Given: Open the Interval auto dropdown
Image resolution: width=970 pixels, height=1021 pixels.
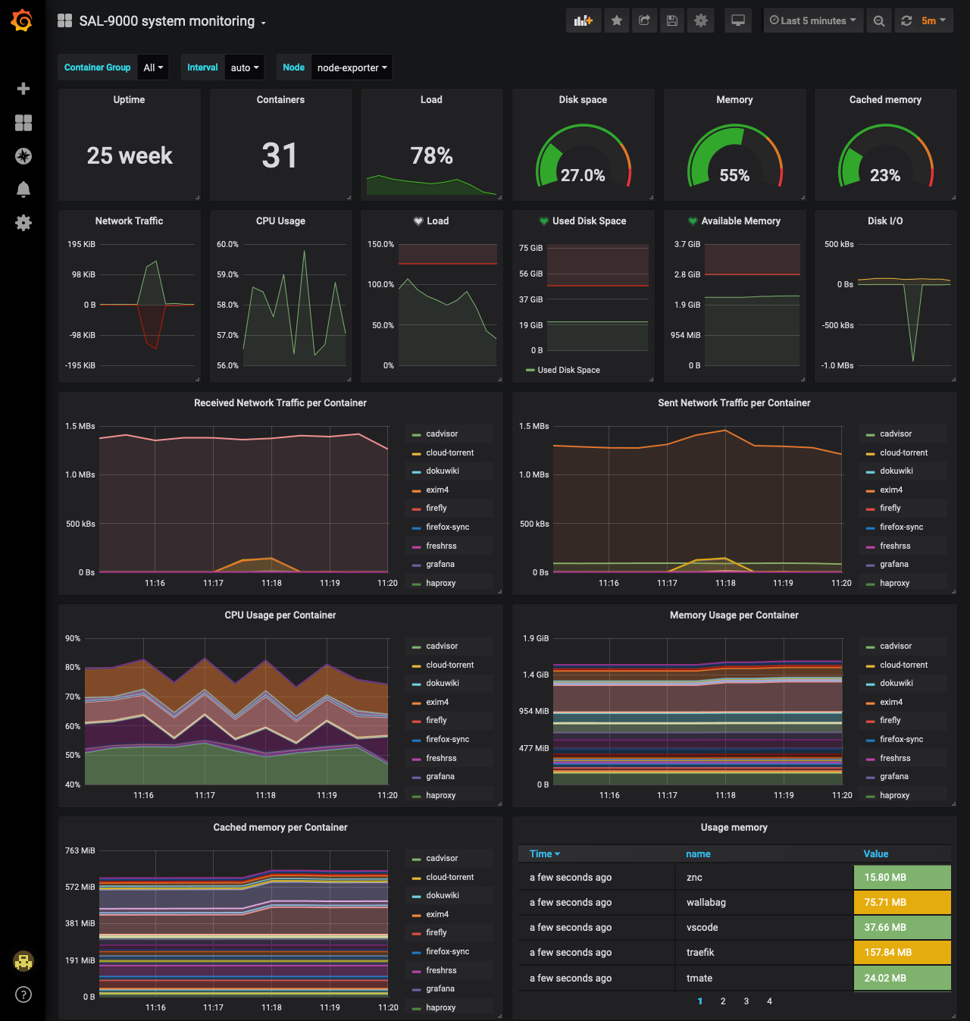Looking at the screenshot, I should pos(245,67).
